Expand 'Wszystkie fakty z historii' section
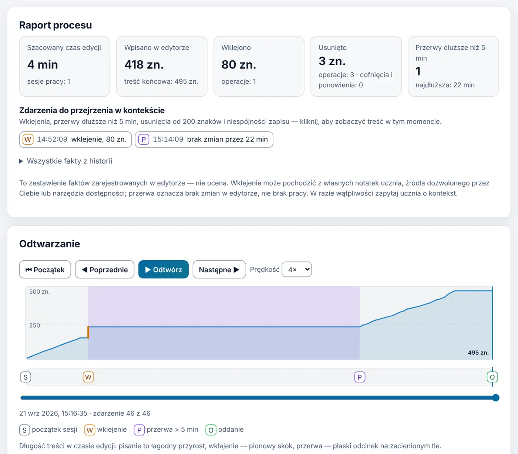The height and width of the screenshot is (454, 518). 66,161
